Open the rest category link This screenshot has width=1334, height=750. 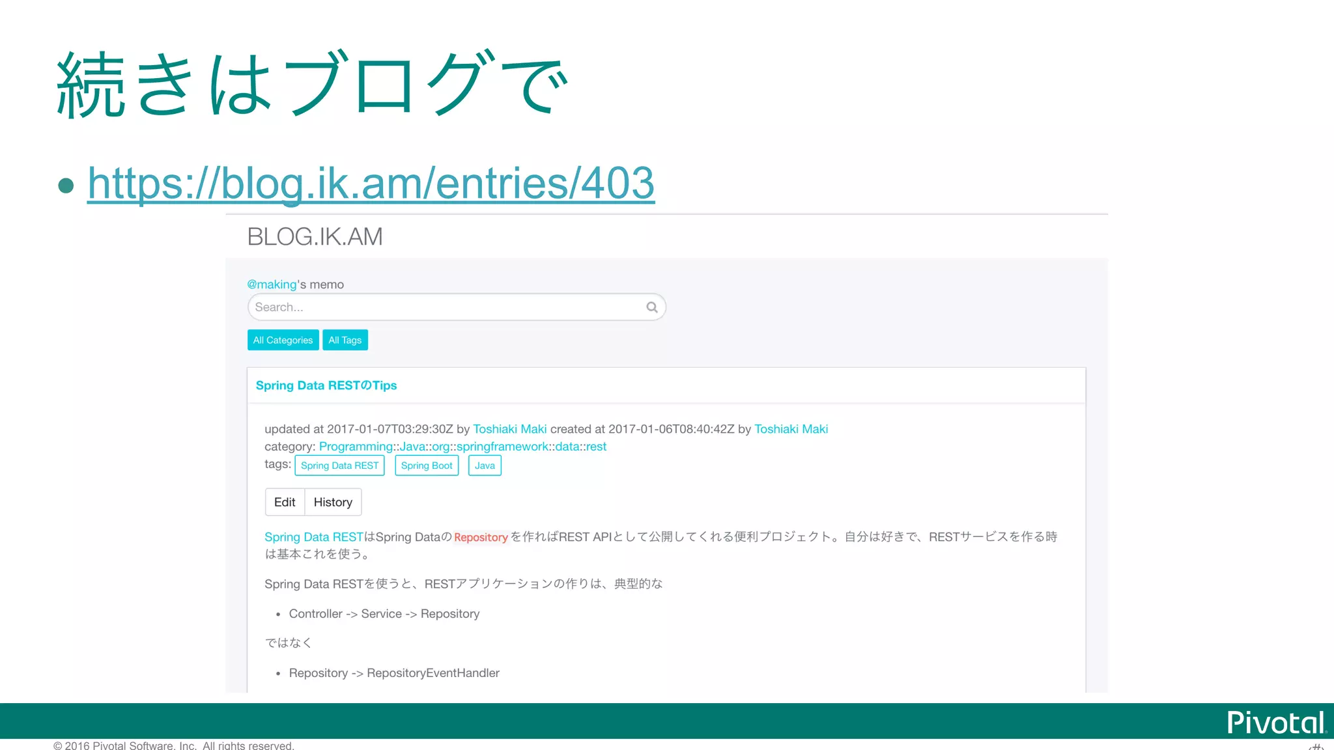pyautogui.click(x=596, y=447)
